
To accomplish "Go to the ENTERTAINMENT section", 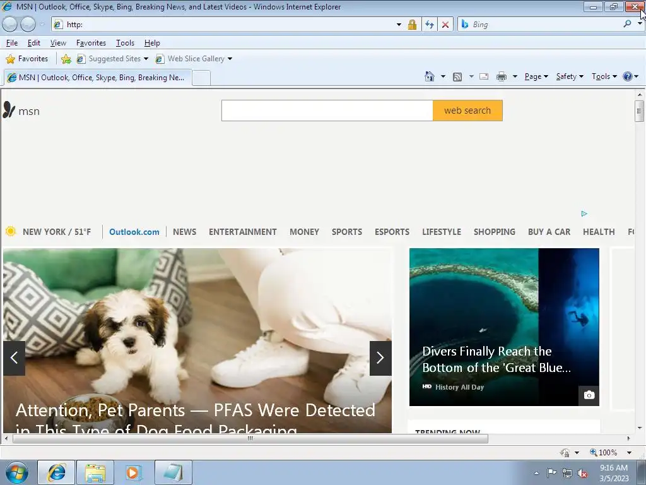I will (243, 232).
